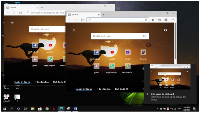Viewport: 200px width, 113px height.
Task: Open the gmail shortcut in the front Edge window
Action: (96, 66)
